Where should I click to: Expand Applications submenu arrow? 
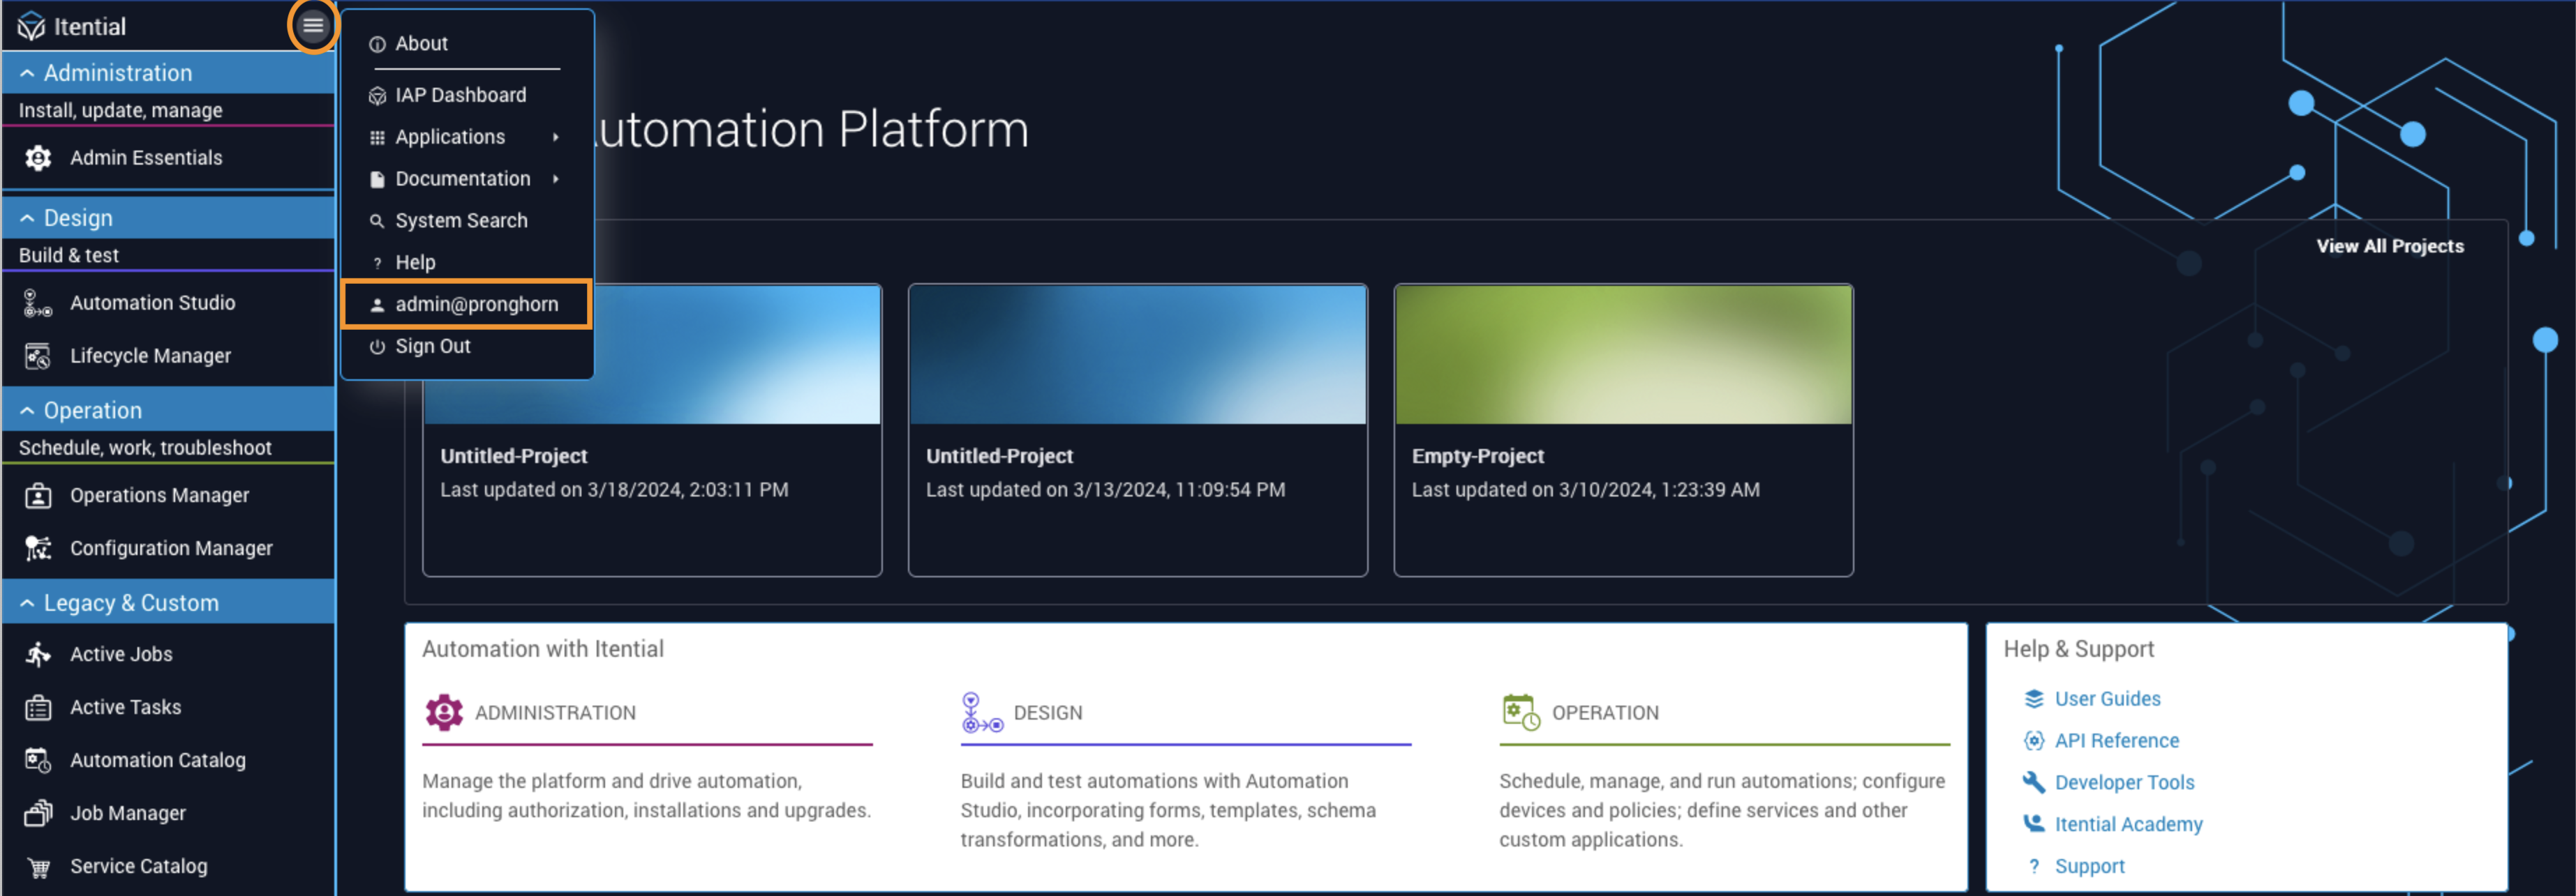(555, 137)
